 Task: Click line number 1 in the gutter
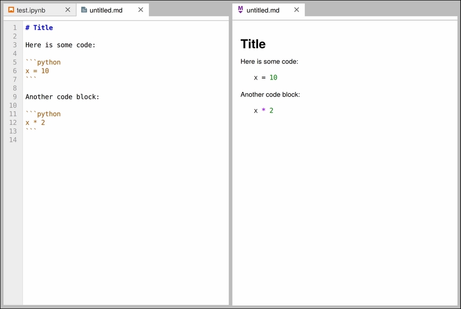[x=15, y=28]
